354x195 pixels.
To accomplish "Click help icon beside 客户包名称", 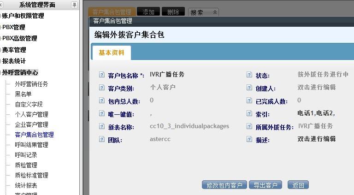I will pyautogui.click(x=102, y=75).
